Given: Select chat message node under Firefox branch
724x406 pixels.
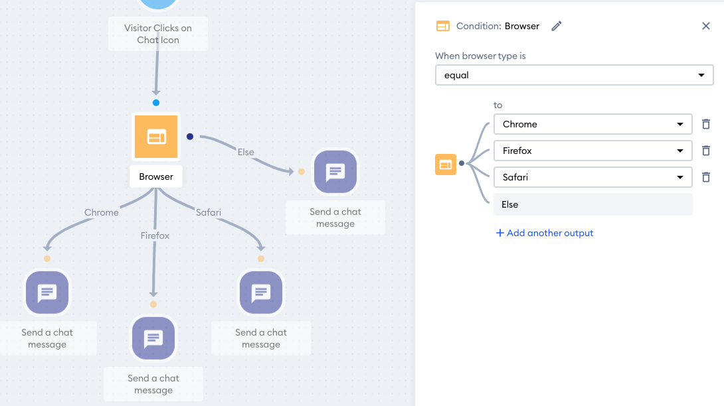Looking at the screenshot, I should click(153, 338).
